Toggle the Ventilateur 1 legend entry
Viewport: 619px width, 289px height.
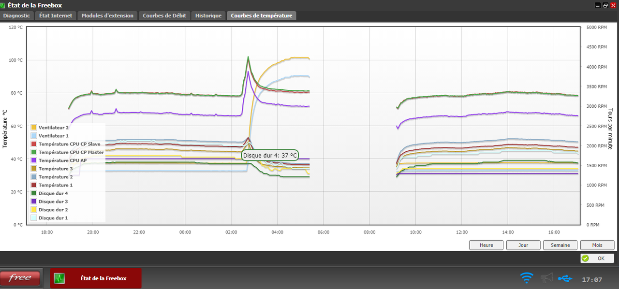point(50,136)
